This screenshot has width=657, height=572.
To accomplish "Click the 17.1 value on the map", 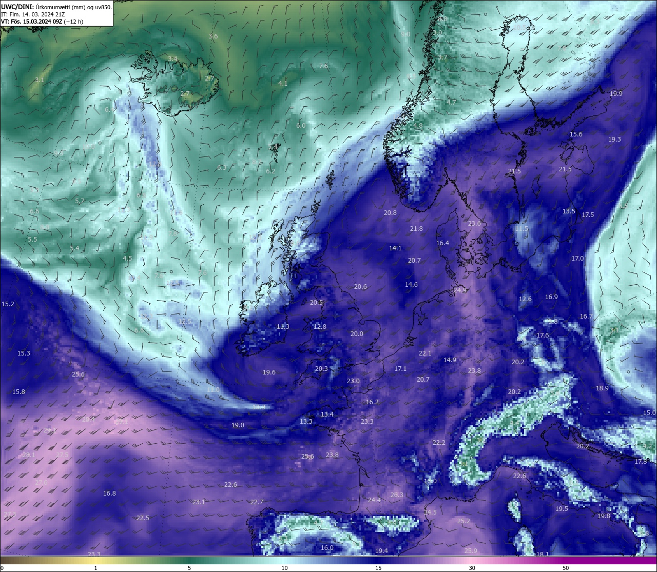I will [400, 369].
